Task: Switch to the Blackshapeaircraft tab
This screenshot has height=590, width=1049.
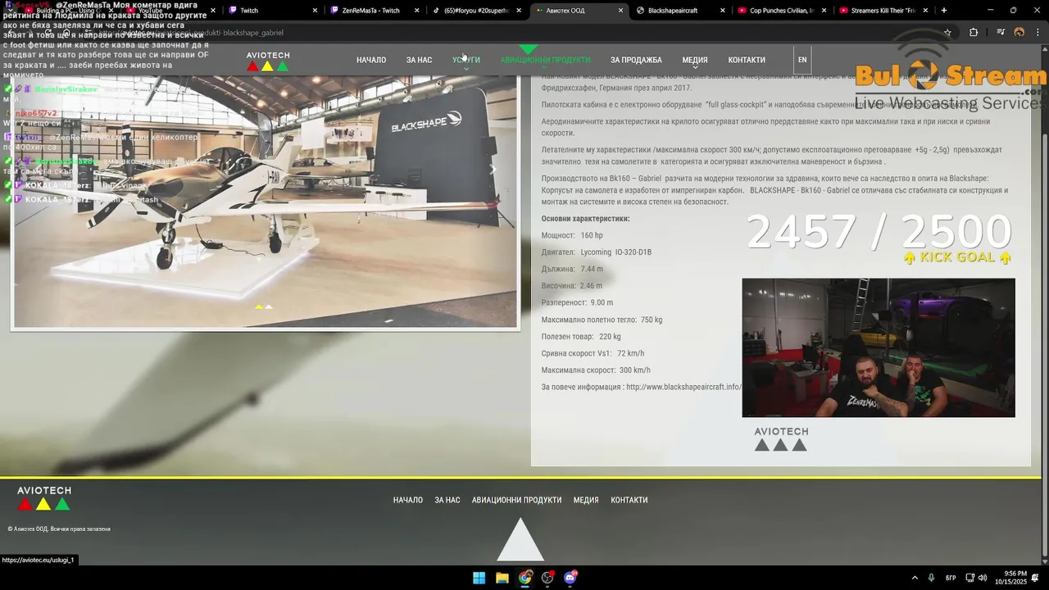Action: [x=679, y=11]
